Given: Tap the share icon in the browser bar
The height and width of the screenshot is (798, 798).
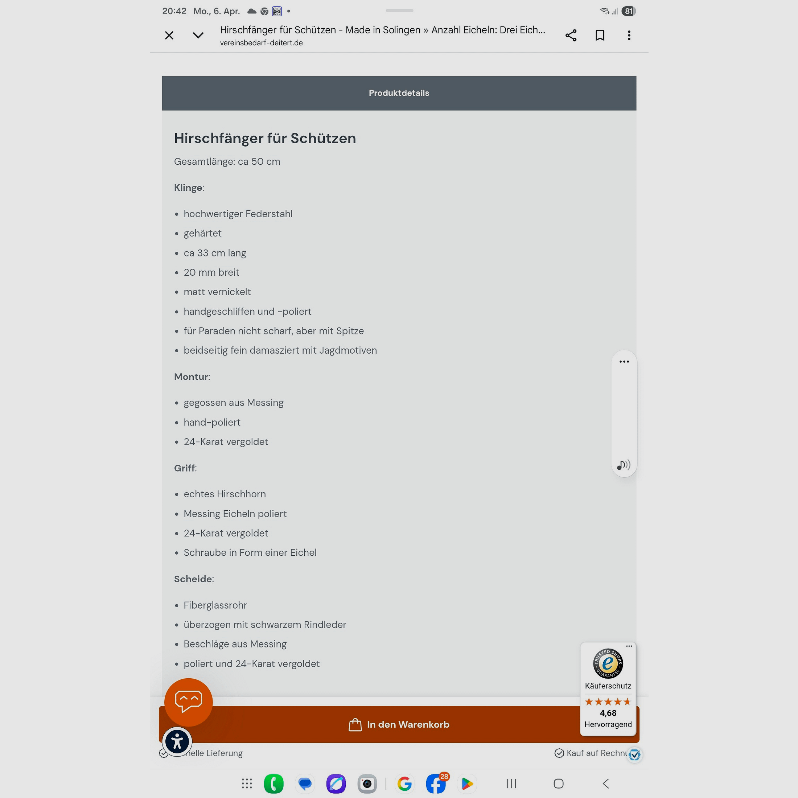Looking at the screenshot, I should [x=571, y=36].
